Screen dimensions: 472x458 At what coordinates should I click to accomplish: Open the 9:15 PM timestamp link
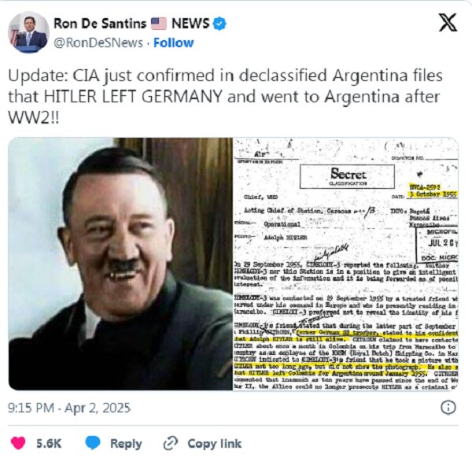31,408
